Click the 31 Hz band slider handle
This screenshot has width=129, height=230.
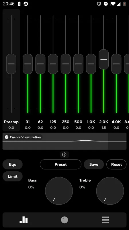tap(28, 64)
